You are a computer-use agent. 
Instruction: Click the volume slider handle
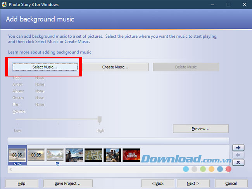tap(100, 120)
